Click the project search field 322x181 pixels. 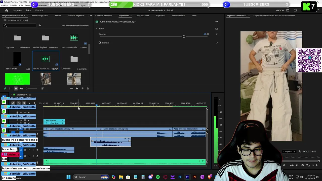point(20,25)
